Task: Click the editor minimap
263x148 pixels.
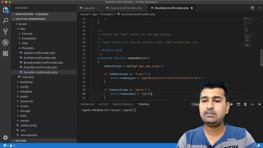Action: 251,32
